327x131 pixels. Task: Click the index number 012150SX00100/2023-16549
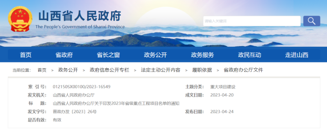81,87
